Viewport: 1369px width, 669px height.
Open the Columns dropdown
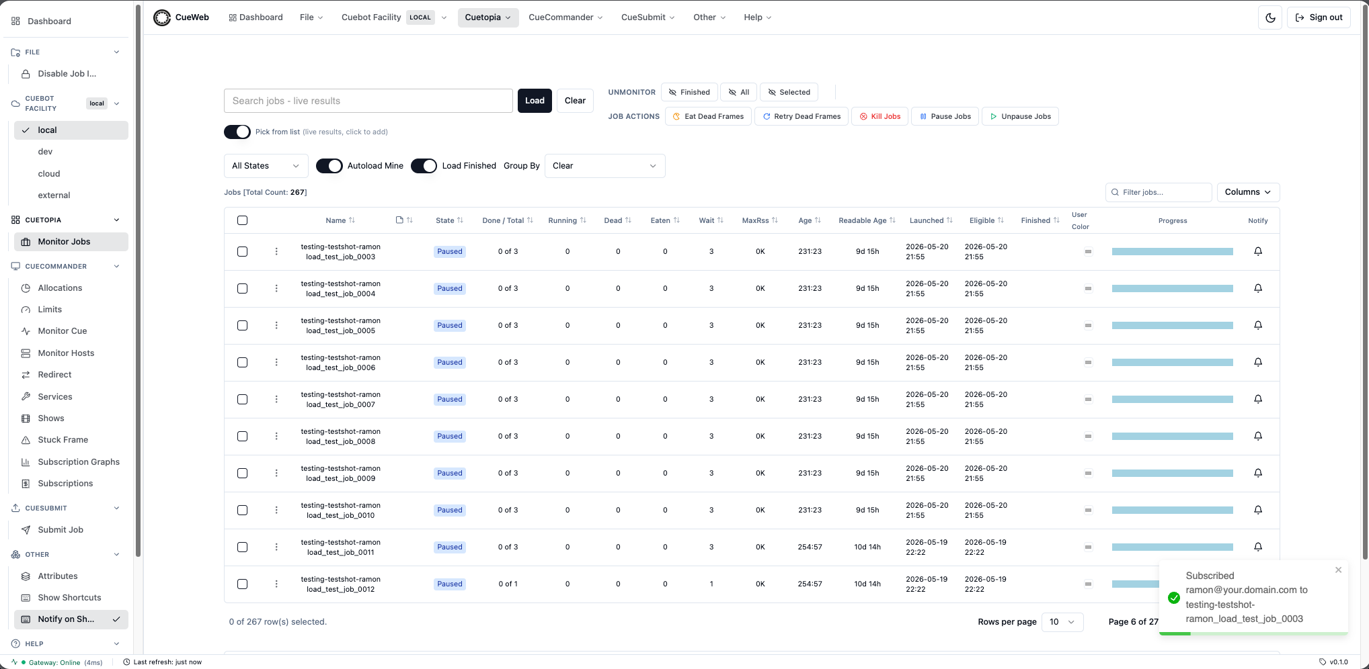click(x=1248, y=192)
